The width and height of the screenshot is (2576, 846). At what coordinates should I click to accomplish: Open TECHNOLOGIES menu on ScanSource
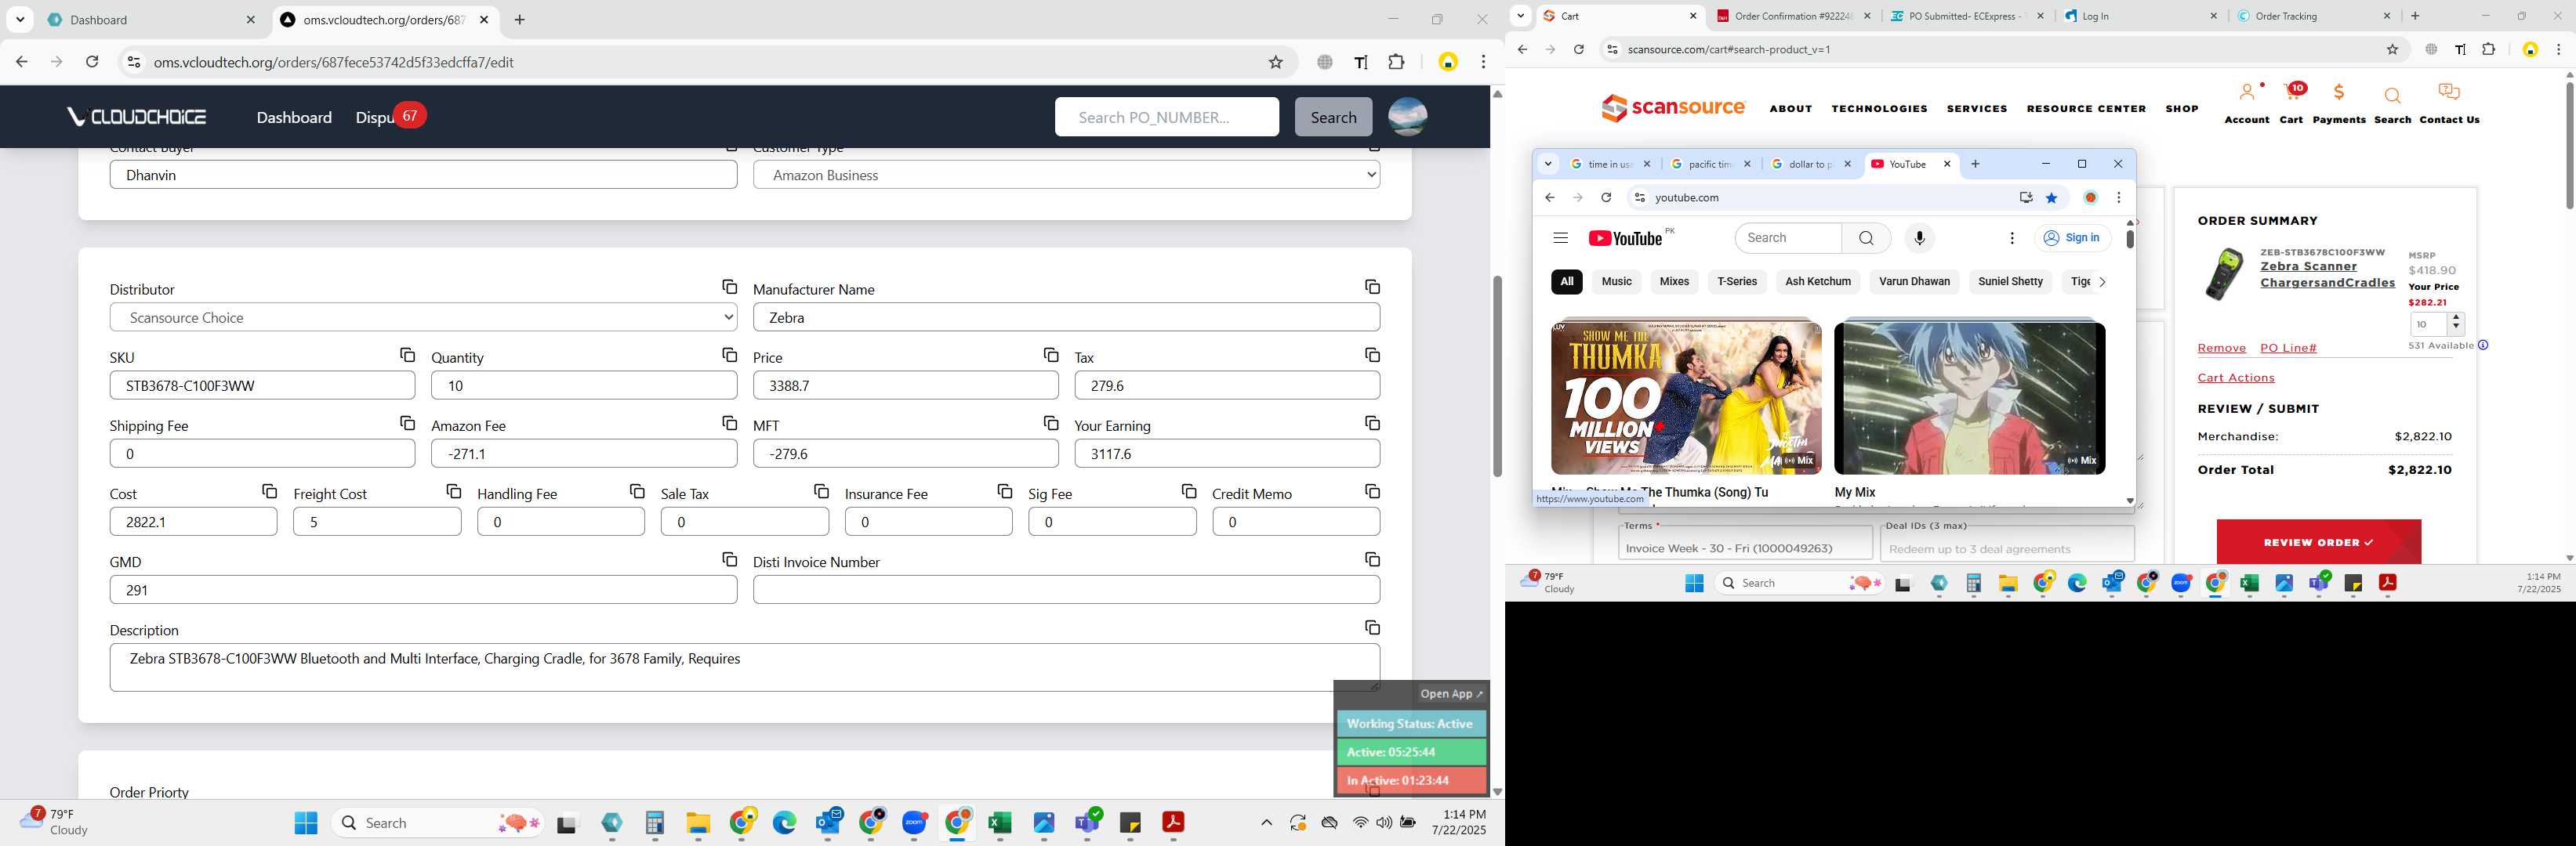pyautogui.click(x=1879, y=109)
